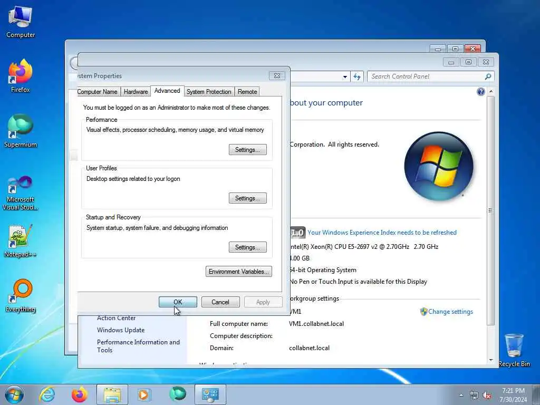Click the collabnet.local domain value
The height and width of the screenshot is (405, 540).
pyautogui.click(x=309, y=348)
